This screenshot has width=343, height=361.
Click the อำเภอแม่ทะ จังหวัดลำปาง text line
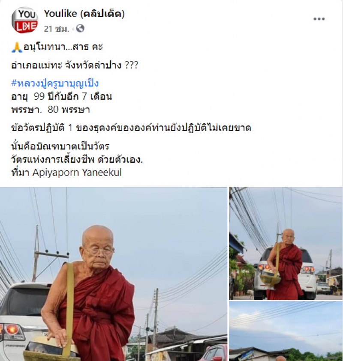point(75,66)
